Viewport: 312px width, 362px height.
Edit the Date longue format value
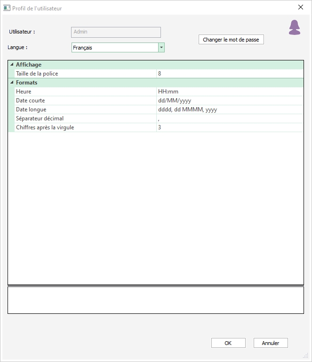[230, 109]
